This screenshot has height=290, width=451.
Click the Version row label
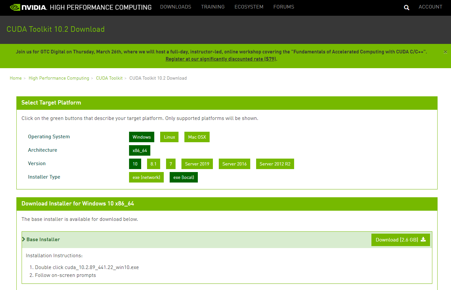37,164
